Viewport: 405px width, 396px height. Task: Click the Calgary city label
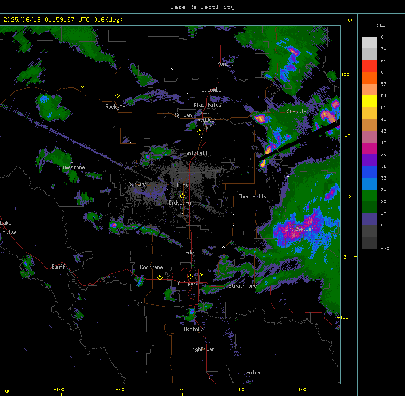coord(187,284)
